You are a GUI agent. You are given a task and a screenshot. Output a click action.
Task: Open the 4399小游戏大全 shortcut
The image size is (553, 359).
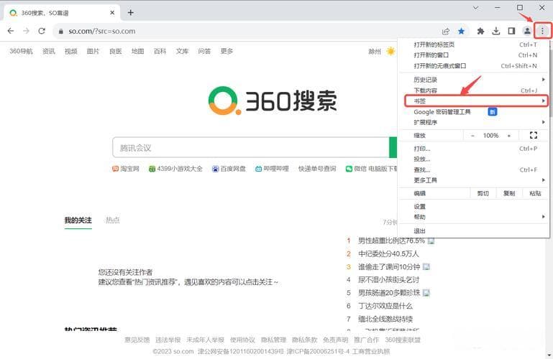pyautogui.click(x=175, y=169)
